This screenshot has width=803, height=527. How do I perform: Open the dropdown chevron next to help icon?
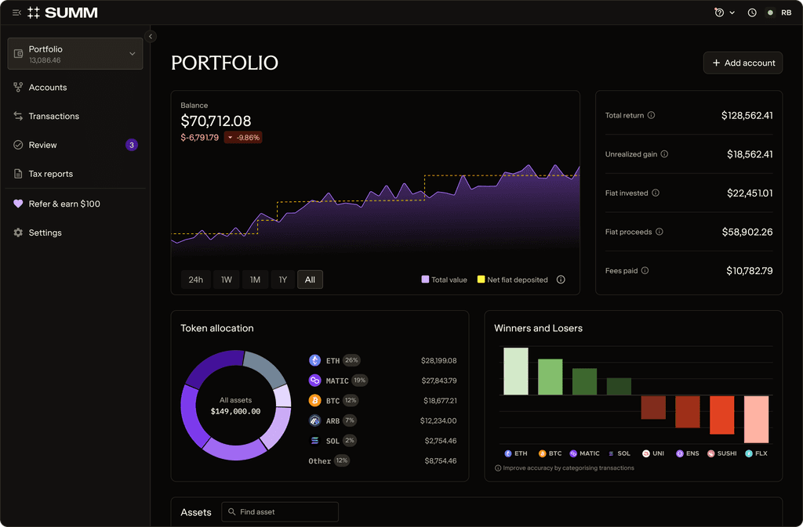pos(732,13)
